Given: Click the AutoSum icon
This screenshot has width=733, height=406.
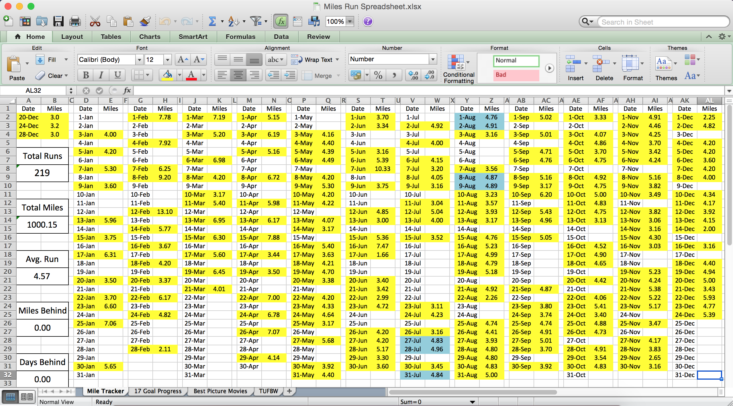Looking at the screenshot, I should point(212,21).
